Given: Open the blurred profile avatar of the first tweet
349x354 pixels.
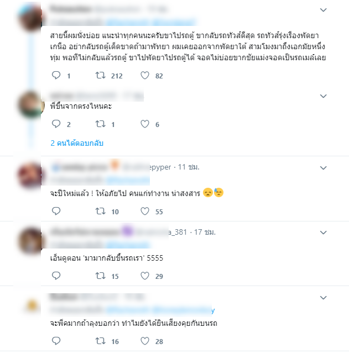Looking at the screenshot, I should click(31, 18).
